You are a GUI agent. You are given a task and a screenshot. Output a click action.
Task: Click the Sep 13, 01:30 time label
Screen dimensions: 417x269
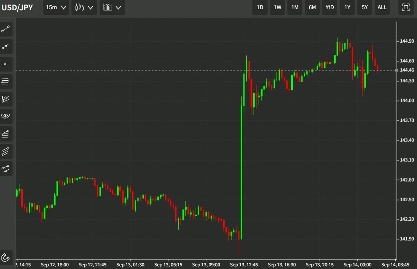[130, 265]
